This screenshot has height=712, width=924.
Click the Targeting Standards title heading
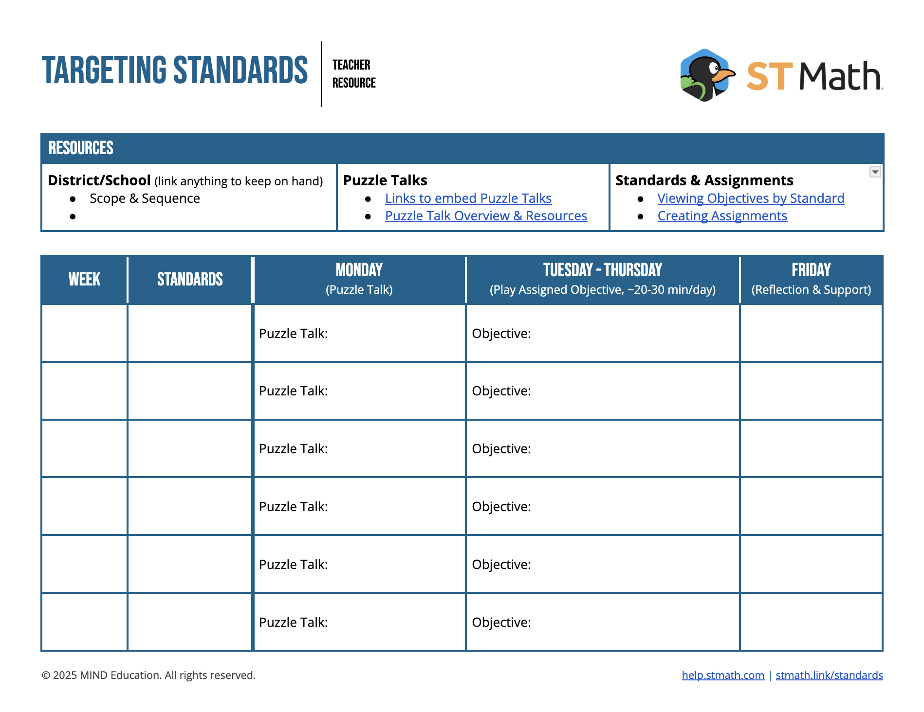(175, 71)
